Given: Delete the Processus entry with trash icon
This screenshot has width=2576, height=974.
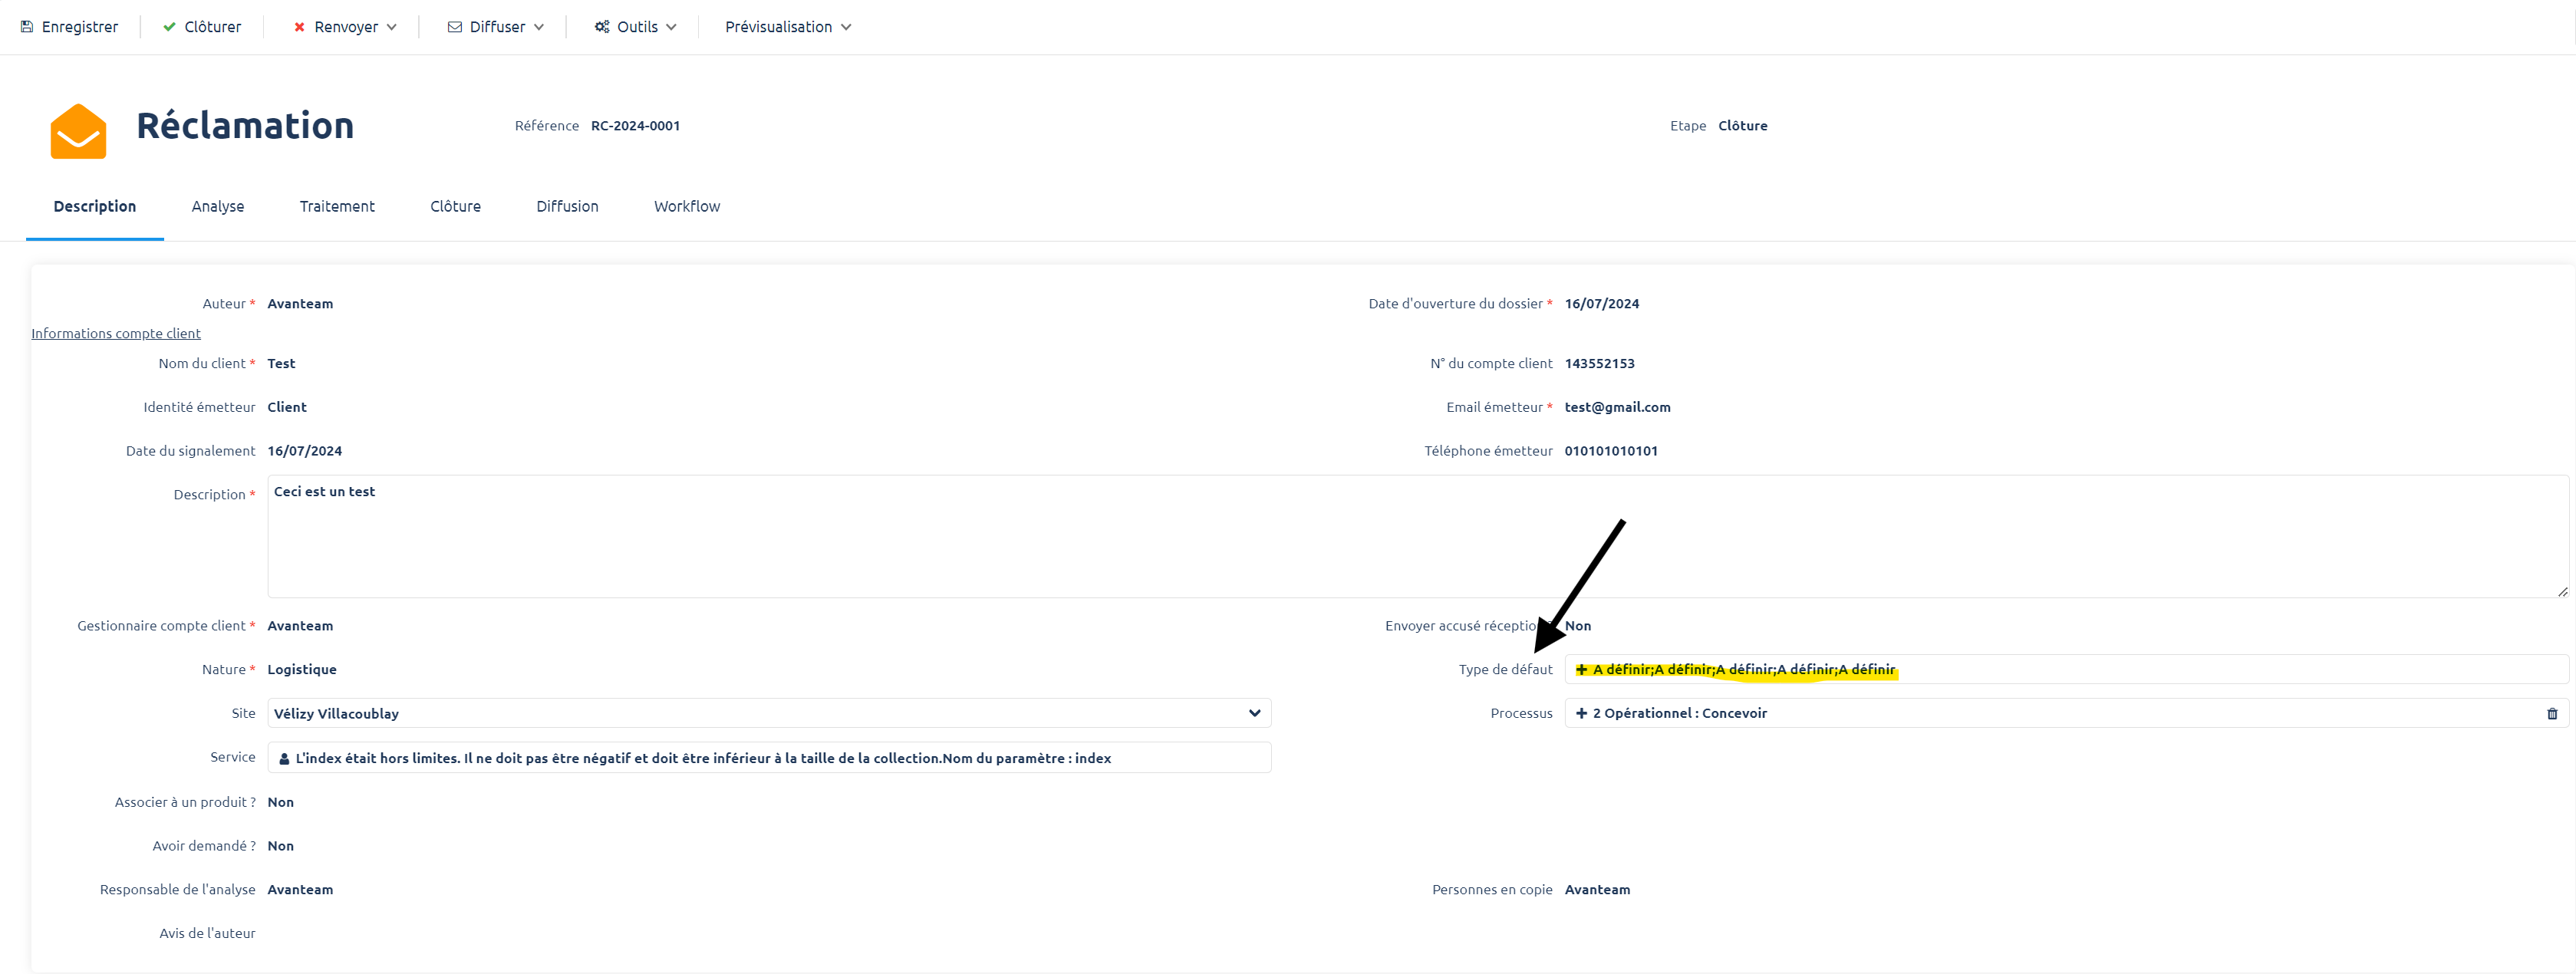Looking at the screenshot, I should (2551, 714).
